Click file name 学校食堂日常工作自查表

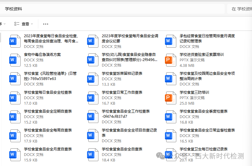tap(122, 92)
